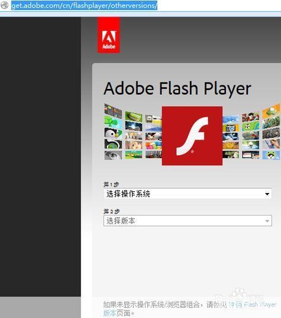Screen dimensions: 281x318
Task: Open the 选择版本 dropdown
Action: pyautogui.click(x=188, y=221)
